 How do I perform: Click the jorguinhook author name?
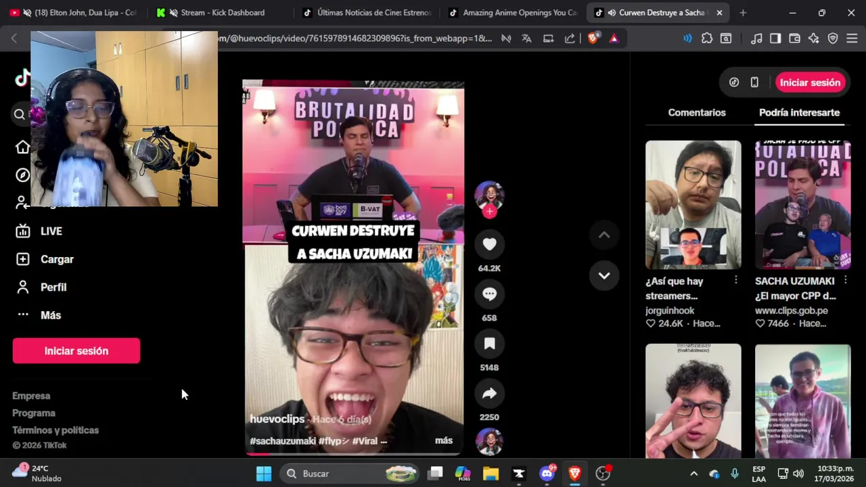click(670, 311)
